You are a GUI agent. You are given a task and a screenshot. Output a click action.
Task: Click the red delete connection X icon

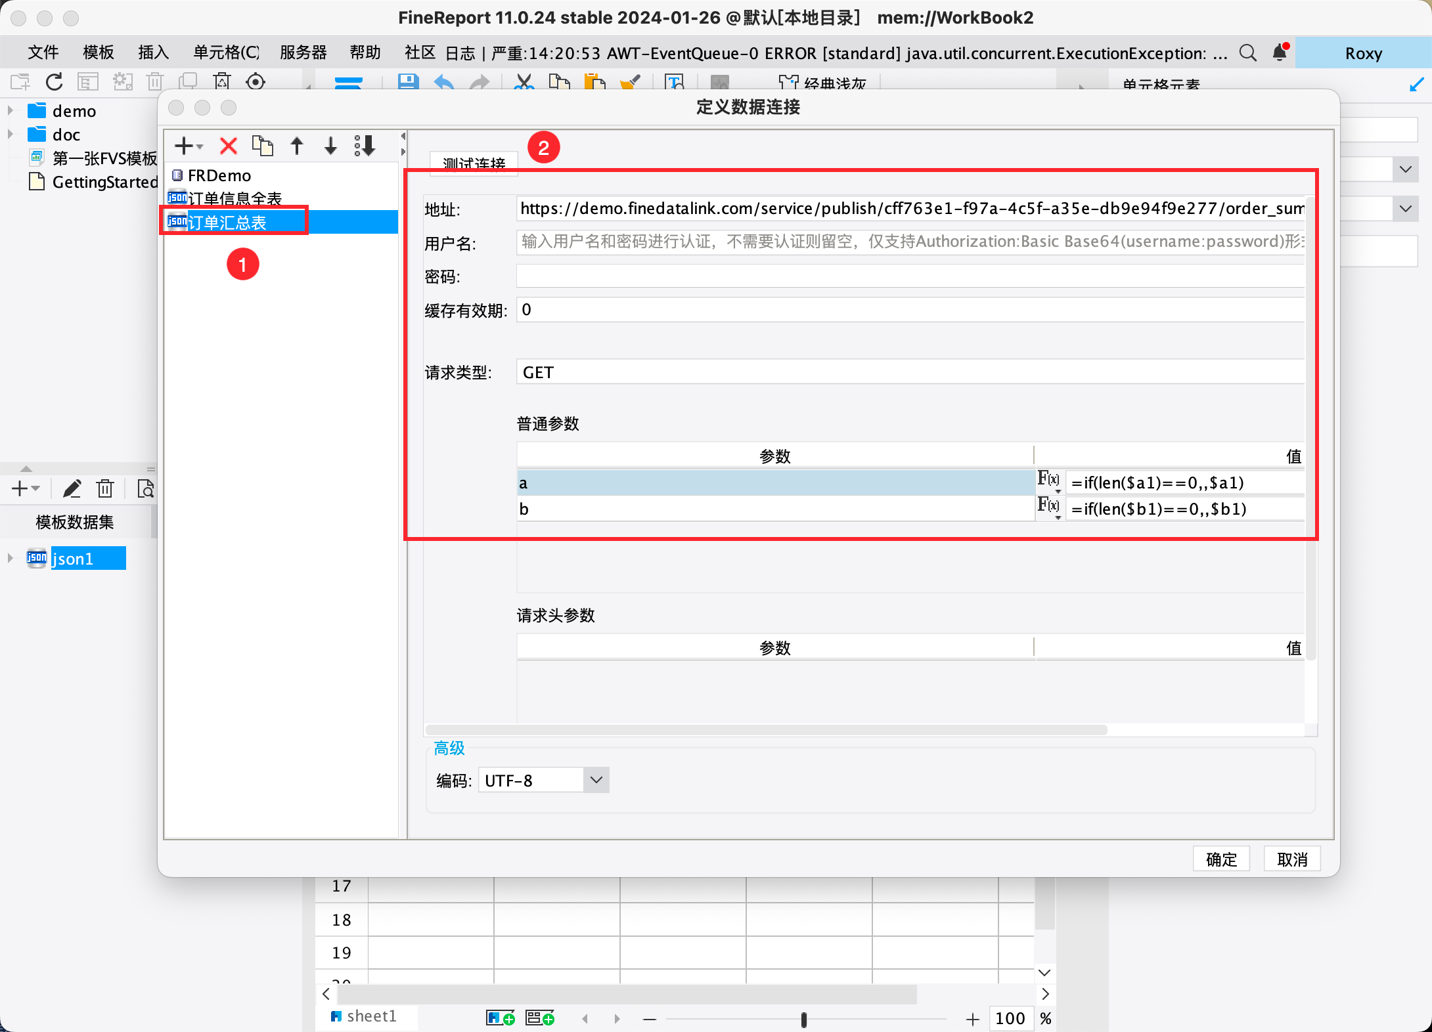228,146
